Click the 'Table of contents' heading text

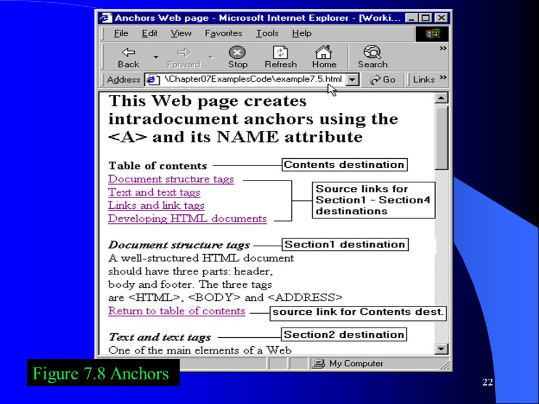tap(158, 166)
